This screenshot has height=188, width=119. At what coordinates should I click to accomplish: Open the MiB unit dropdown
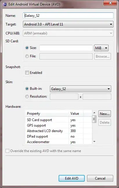[x=101, y=48]
